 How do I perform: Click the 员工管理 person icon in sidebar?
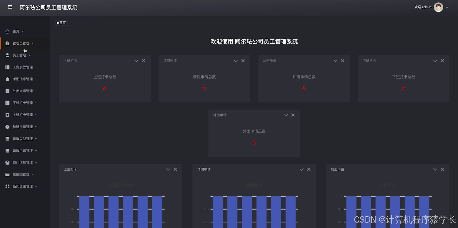(7, 55)
